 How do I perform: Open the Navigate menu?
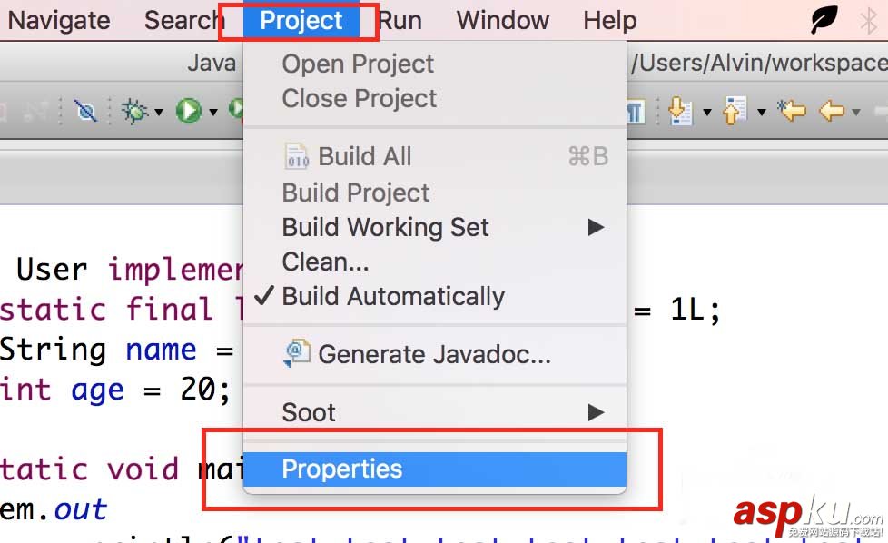coord(59,20)
